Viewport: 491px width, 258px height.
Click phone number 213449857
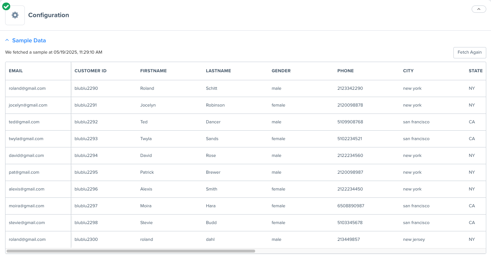pyautogui.click(x=349, y=239)
